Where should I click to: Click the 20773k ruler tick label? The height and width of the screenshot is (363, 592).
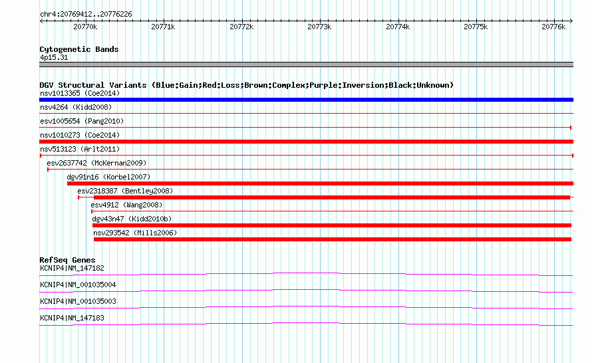point(319,27)
